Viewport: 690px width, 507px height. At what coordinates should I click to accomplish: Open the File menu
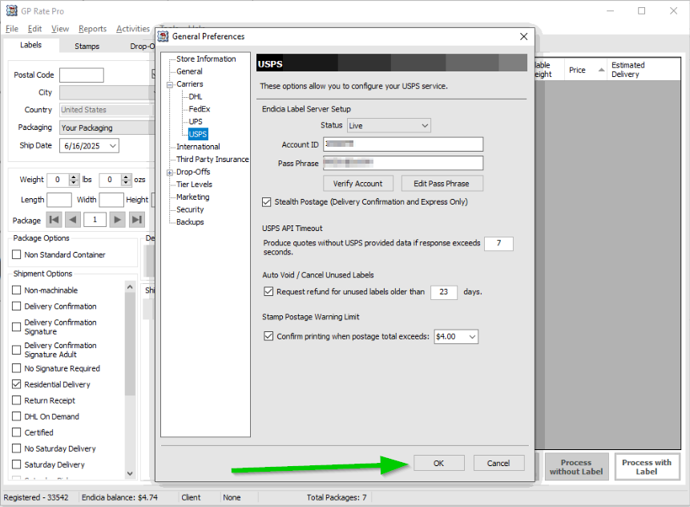coord(12,29)
